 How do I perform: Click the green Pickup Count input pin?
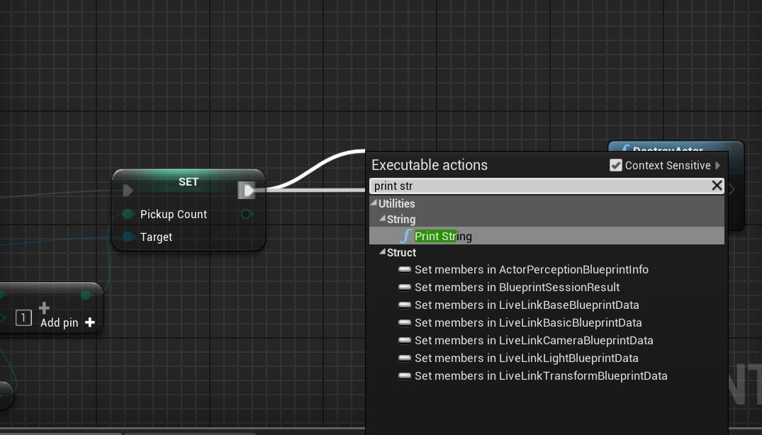pyautogui.click(x=128, y=214)
